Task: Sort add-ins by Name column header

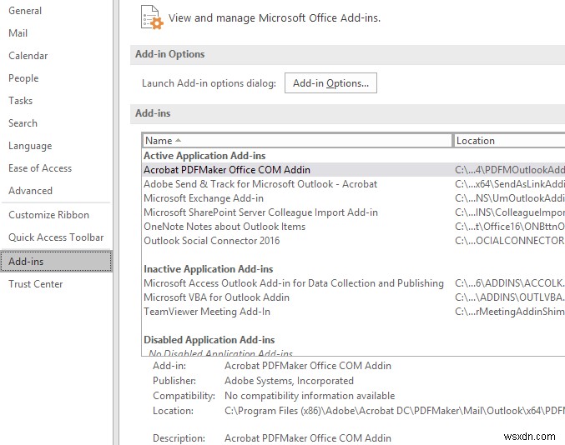Action: click(297, 141)
